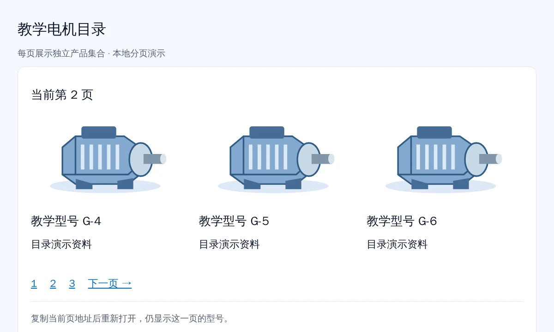Click 目录演示资料 under G-5
554x332 pixels.
coord(229,244)
